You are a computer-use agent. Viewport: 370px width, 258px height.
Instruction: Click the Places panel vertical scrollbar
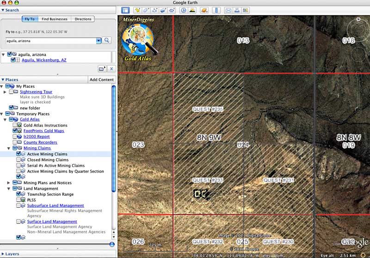[x=114, y=139]
